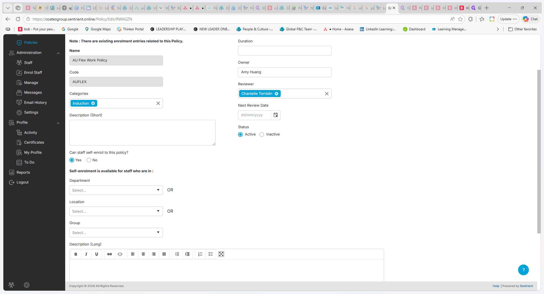Click the fullscreen editor toolbar icon
The width and height of the screenshot is (544, 294).
tap(221, 254)
